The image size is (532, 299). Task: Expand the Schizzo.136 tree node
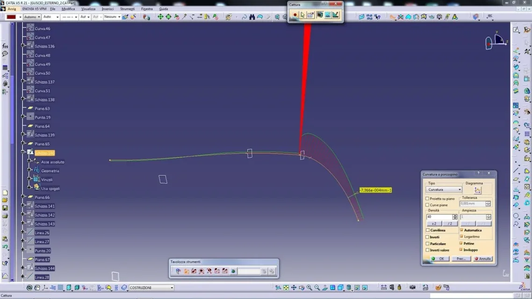click(23, 45)
